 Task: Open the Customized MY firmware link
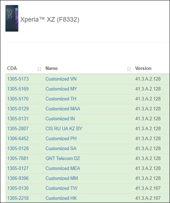click(x=61, y=89)
